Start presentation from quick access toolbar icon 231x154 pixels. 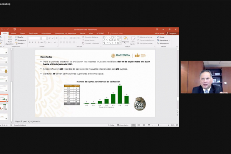click(x=15, y=30)
